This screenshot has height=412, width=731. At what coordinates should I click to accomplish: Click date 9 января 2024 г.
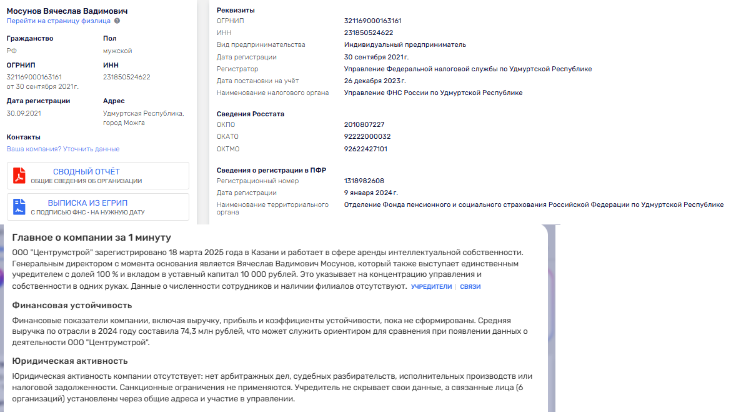click(371, 193)
